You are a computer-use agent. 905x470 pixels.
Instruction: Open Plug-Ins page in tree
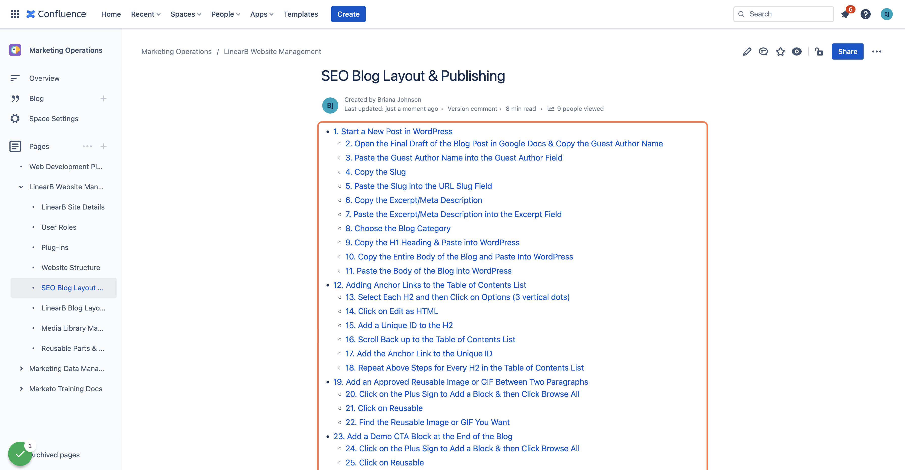[x=55, y=247]
